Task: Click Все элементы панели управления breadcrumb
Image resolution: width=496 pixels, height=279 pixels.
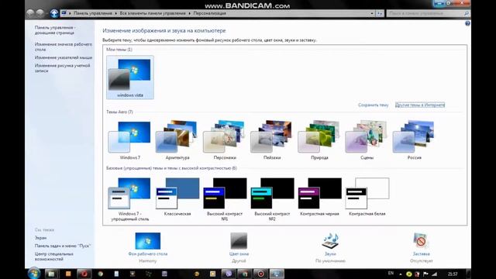Action: [x=153, y=13]
